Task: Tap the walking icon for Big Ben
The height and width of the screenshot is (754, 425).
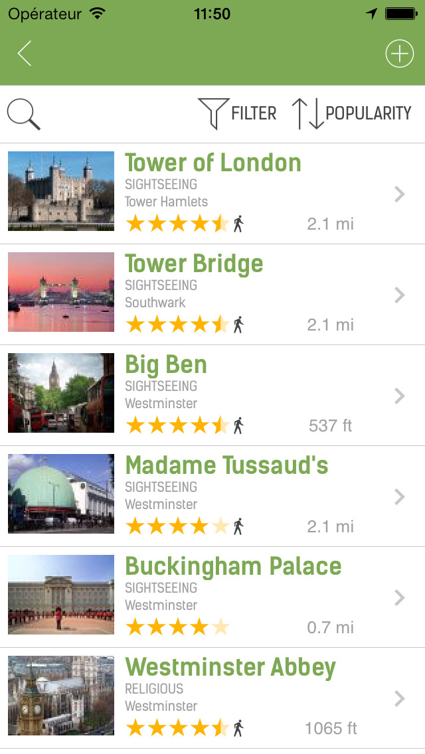Action: click(238, 425)
